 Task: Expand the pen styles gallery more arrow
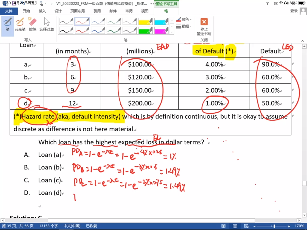coord(172,32)
